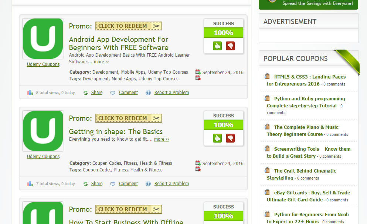
Task: Thumbs down the Android App Development coupon
Action: [x=230, y=46]
